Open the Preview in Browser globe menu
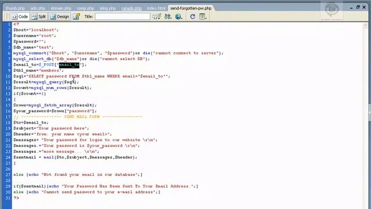371x209 pixels. click(179, 17)
